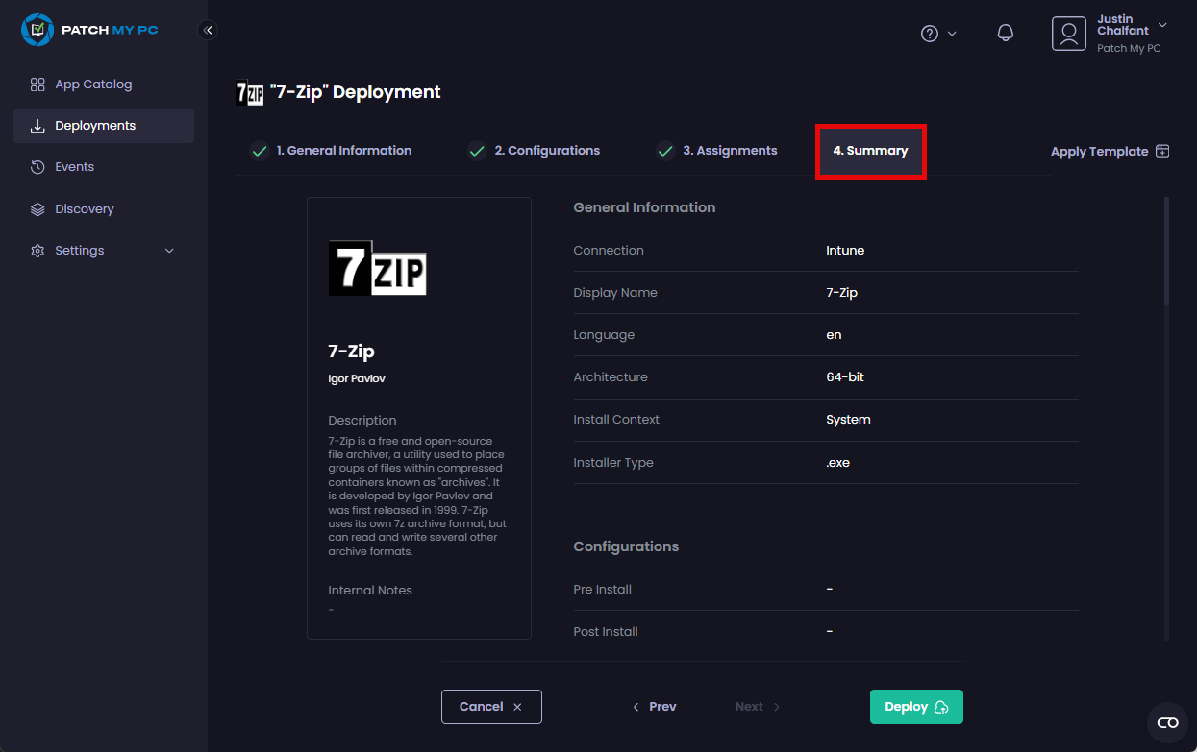Click the Apply Template icon
The width and height of the screenshot is (1197, 752).
pyautogui.click(x=1162, y=151)
